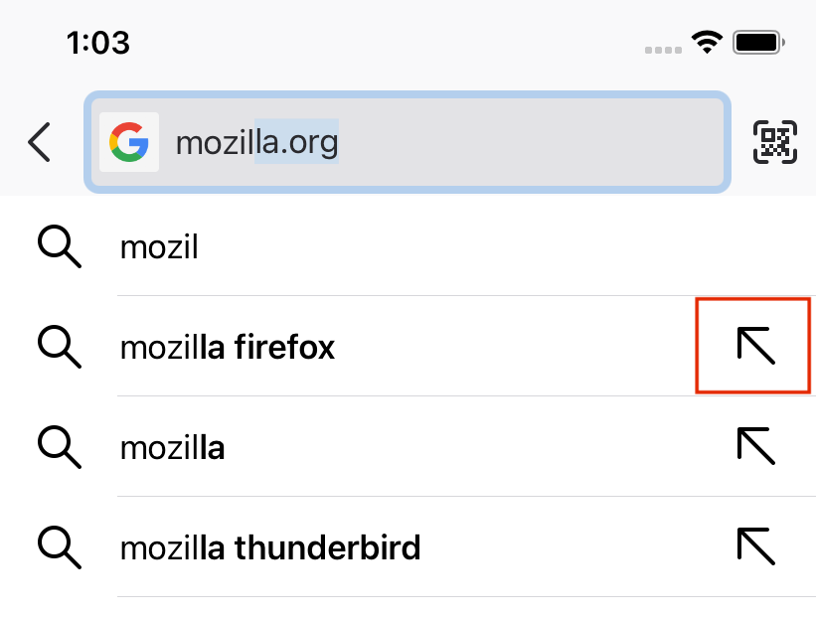816x619 pixels.
Task: Click magnifier icon beside mozil suggestion
Action: click(60, 246)
